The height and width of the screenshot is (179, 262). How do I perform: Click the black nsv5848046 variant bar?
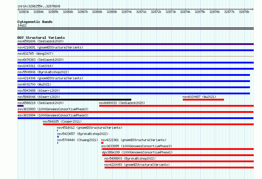[x=74, y=100]
